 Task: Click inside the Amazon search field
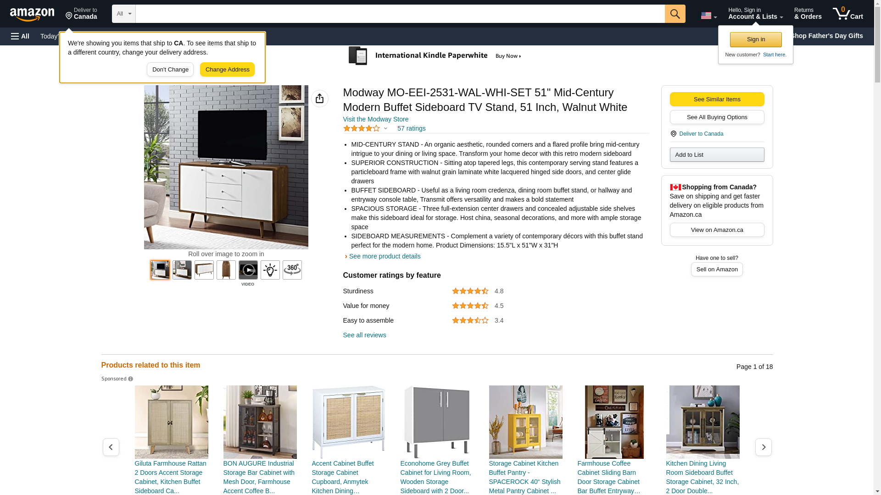coord(400,14)
